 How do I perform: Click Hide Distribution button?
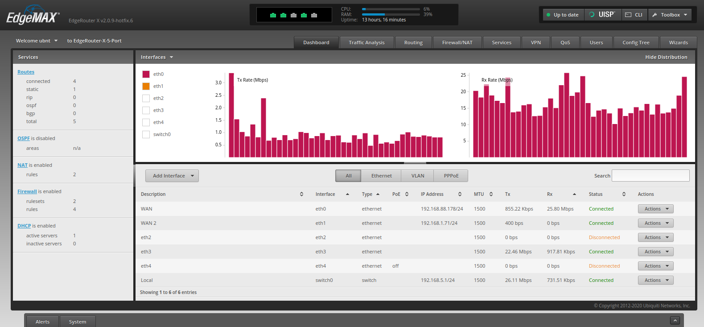coord(666,57)
